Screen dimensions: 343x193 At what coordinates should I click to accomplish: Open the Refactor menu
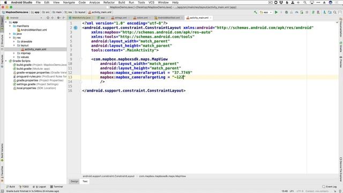click(109, 2)
